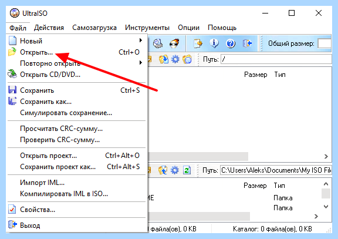Click the lower pane horizontal scrollbar thumb
This screenshot has height=239, width=338.
(x=199, y=216)
